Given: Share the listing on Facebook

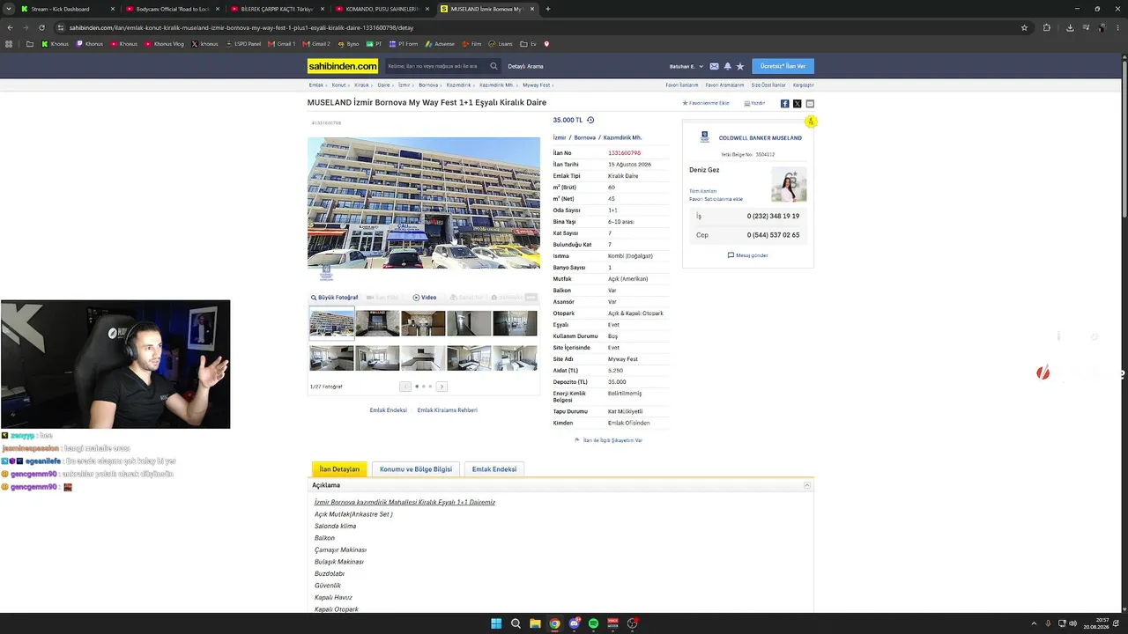Looking at the screenshot, I should (784, 104).
